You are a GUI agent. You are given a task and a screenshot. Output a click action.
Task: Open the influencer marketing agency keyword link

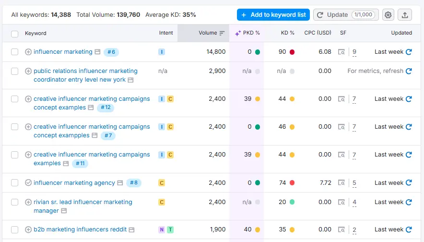[x=74, y=183]
